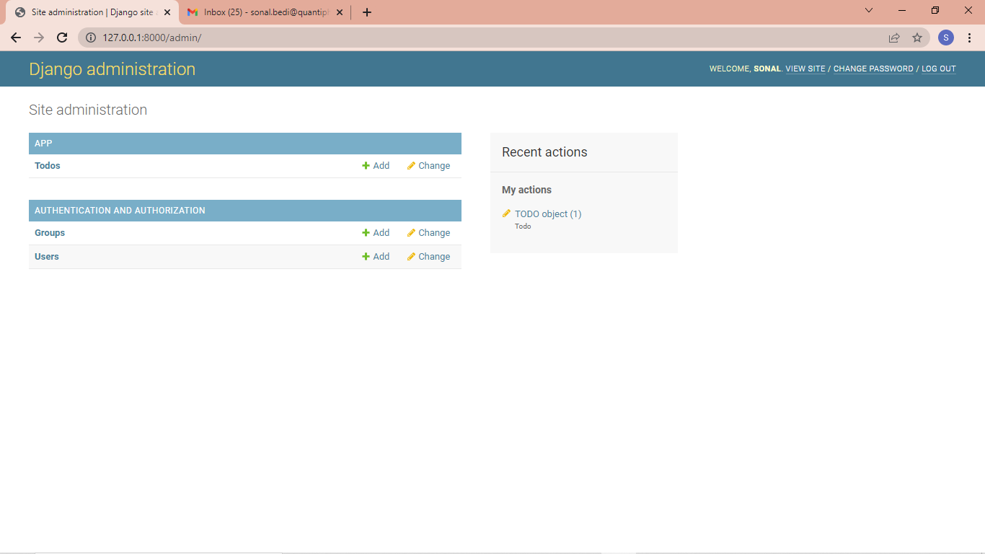Open the Todos model link
This screenshot has height=554, width=985.
(x=47, y=165)
